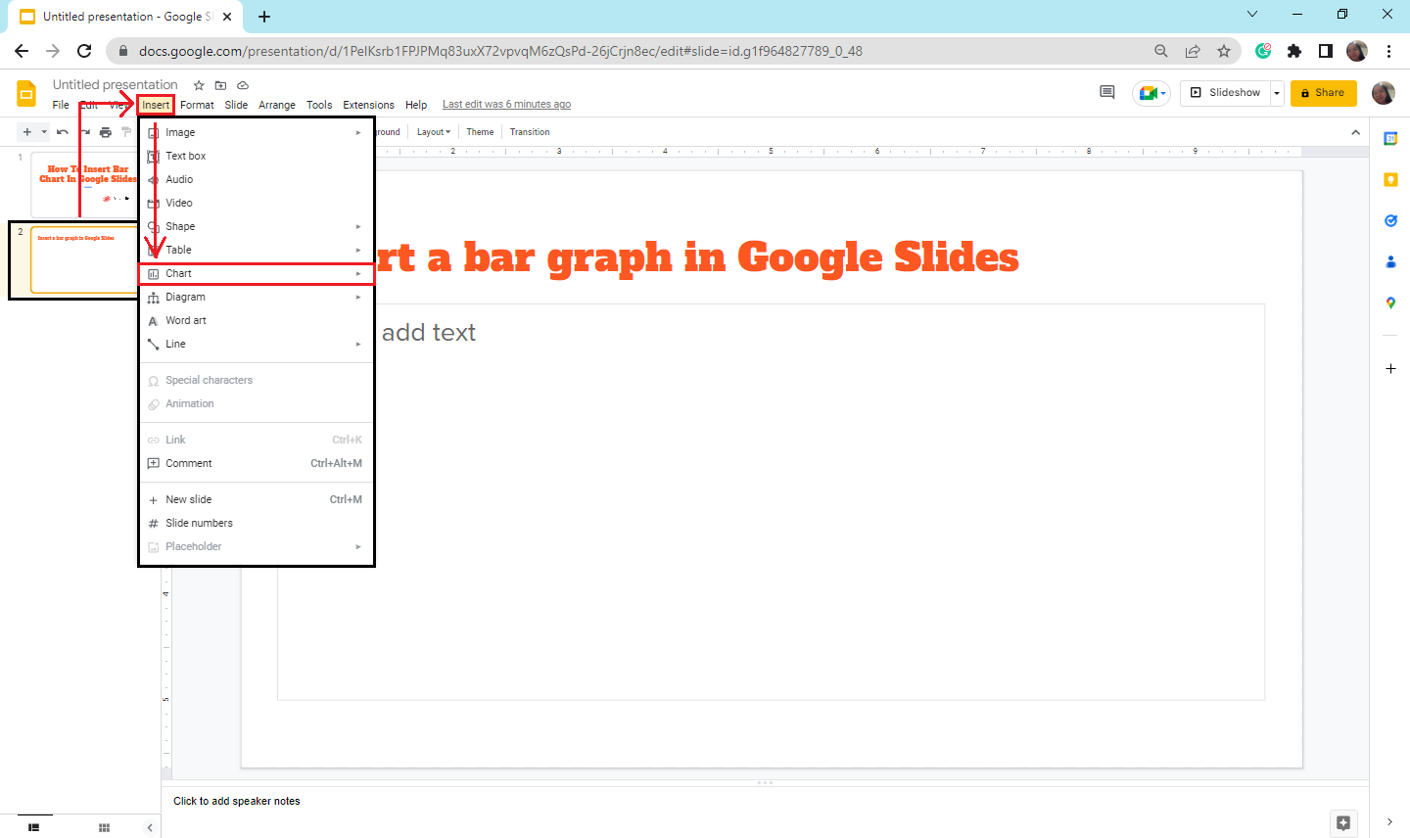
Task: Hide the menus with collapse chevron
Action: click(1355, 132)
